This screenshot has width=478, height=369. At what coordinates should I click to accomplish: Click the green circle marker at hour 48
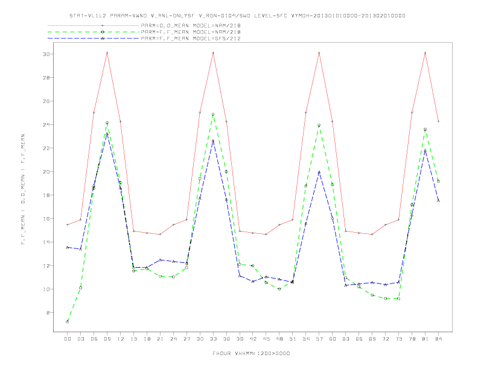coord(279,289)
